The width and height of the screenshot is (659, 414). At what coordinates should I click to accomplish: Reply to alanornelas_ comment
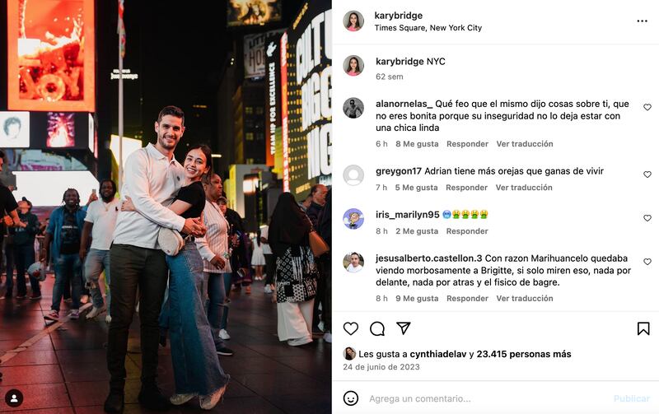467,144
